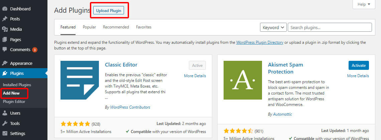This screenshot has width=381, height=140.
Task: Expand the Help dropdown panel
Action: click(364, 4)
